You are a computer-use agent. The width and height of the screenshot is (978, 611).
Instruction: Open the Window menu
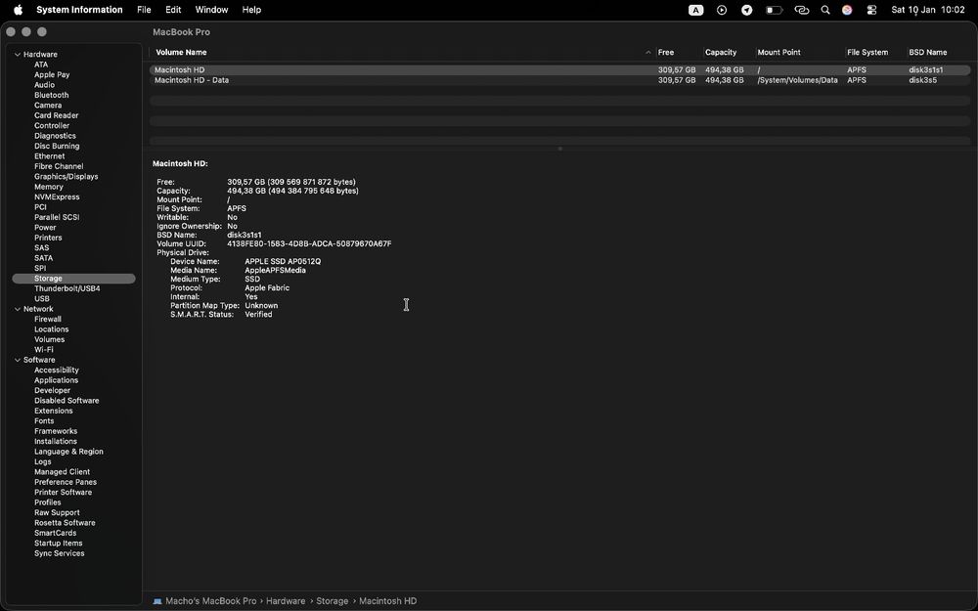point(211,10)
